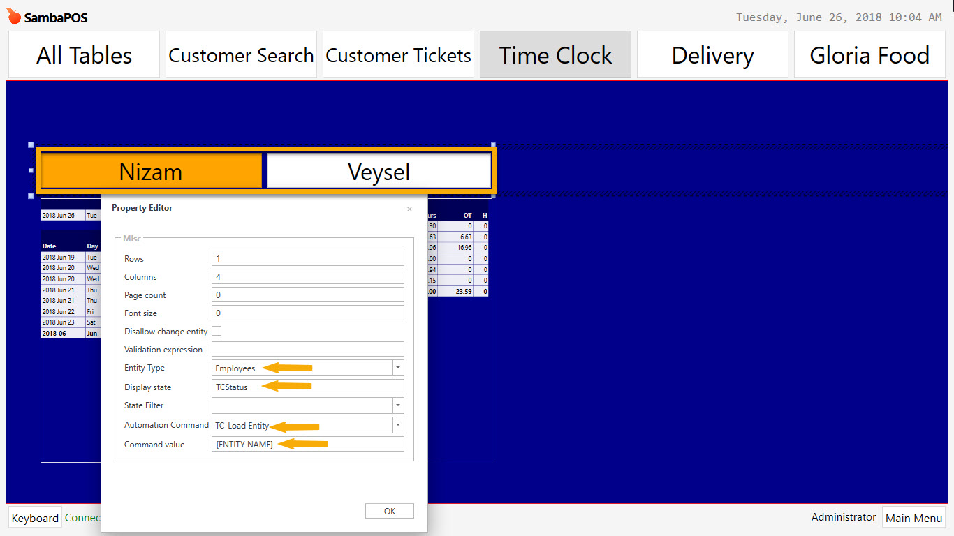
Task: Open the Main Menu
Action: 913,518
